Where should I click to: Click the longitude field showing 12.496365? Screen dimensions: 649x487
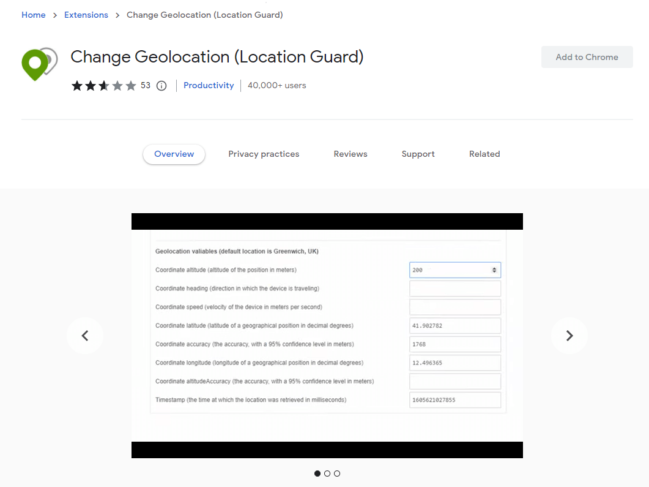(455, 363)
